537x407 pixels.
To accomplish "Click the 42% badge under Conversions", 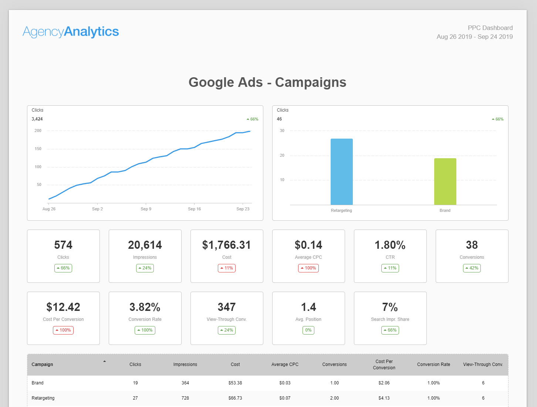I will [x=472, y=268].
